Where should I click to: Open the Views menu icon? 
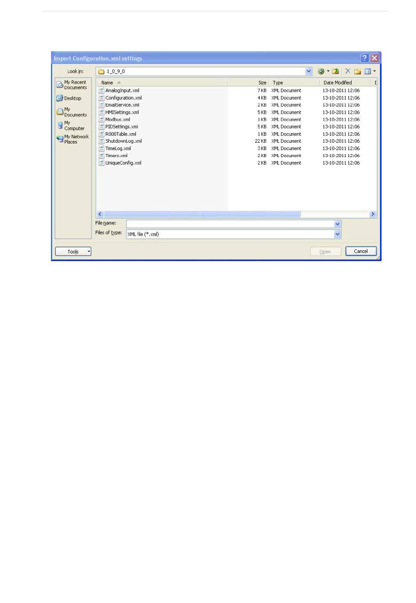pos(368,71)
